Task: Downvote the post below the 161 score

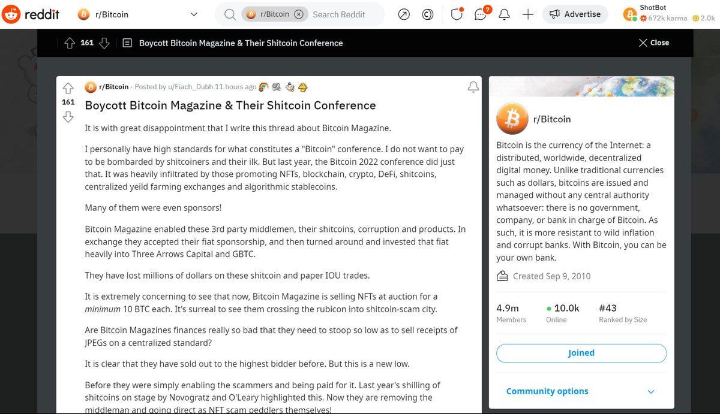Action: [x=68, y=117]
